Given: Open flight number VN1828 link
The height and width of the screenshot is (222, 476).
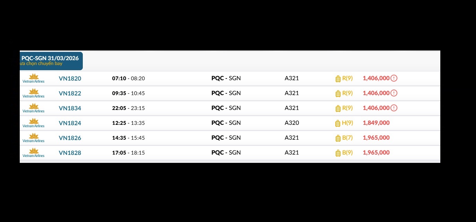Looking at the screenshot, I should point(70,153).
